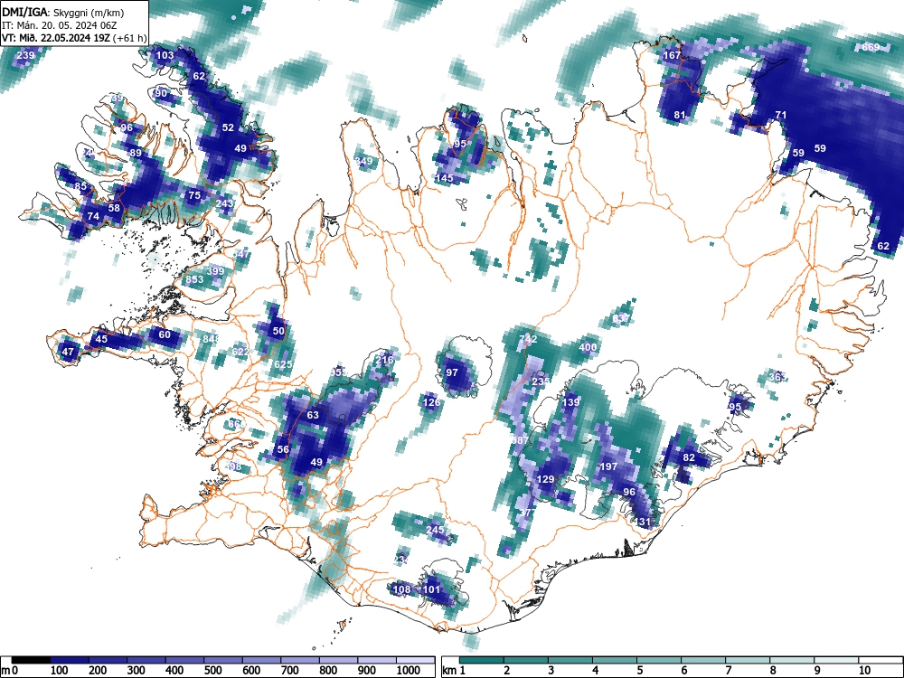Click the 75 value on the map
This screenshot has width=904, height=678.
[194, 195]
